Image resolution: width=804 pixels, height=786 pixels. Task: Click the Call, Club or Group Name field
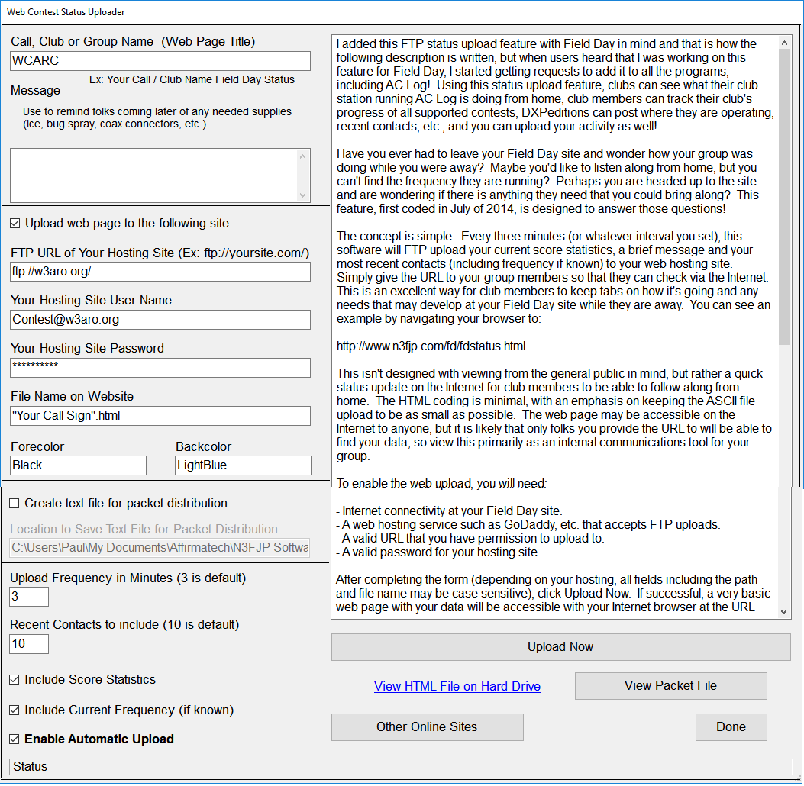coord(160,61)
